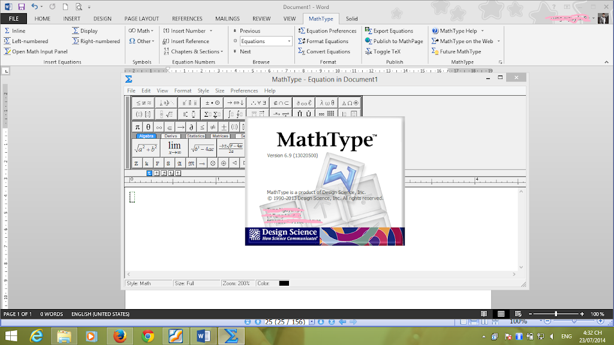Insert an Inline equation
614x345 pixels.
[14, 31]
